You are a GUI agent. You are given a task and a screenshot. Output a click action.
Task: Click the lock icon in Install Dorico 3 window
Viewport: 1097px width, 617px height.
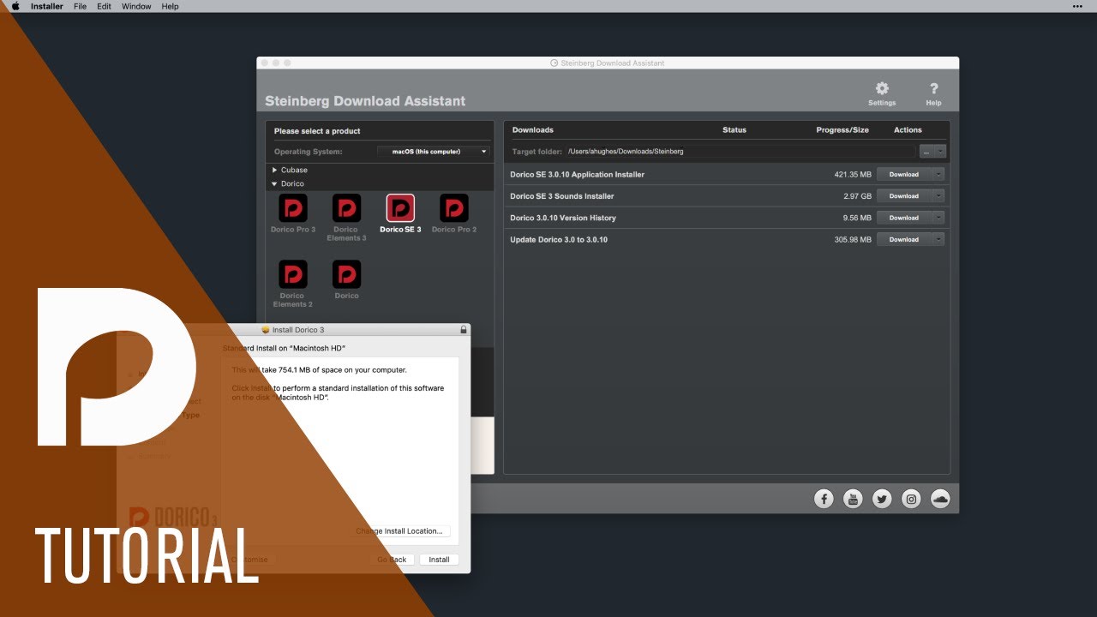(x=464, y=330)
